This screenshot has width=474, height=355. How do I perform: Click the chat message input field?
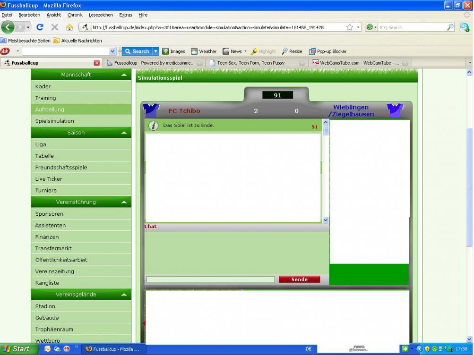coord(210,279)
